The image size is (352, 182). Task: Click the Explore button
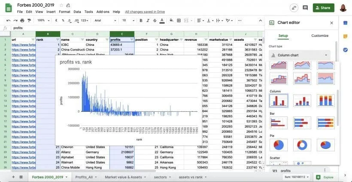[324, 177]
